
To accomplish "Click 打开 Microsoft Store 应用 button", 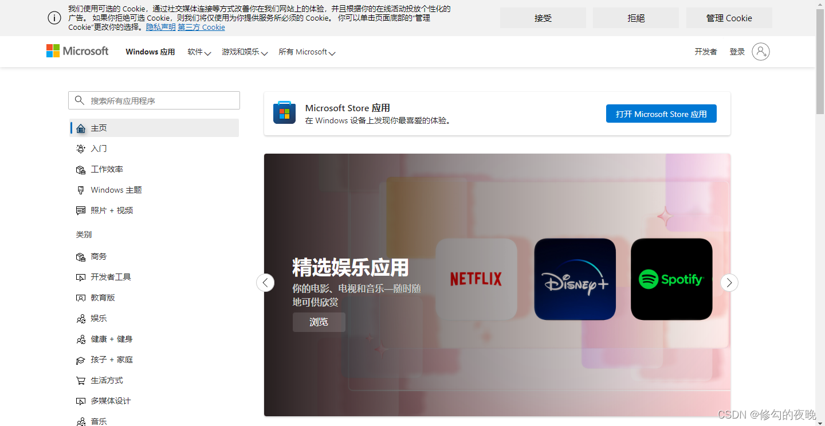I will pos(661,114).
